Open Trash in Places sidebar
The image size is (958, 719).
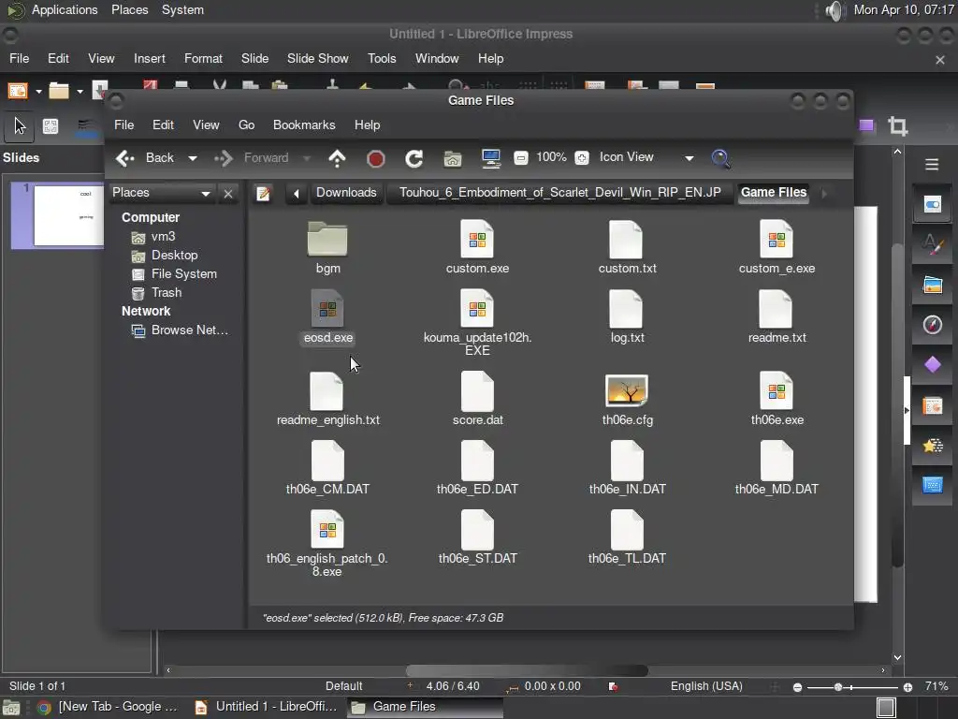(167, 293)
